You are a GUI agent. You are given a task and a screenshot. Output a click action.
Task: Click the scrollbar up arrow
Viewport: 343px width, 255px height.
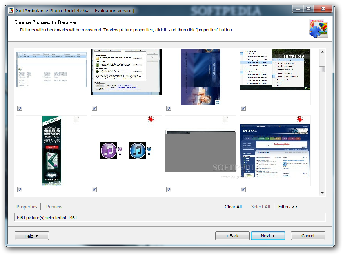point(322,52)
